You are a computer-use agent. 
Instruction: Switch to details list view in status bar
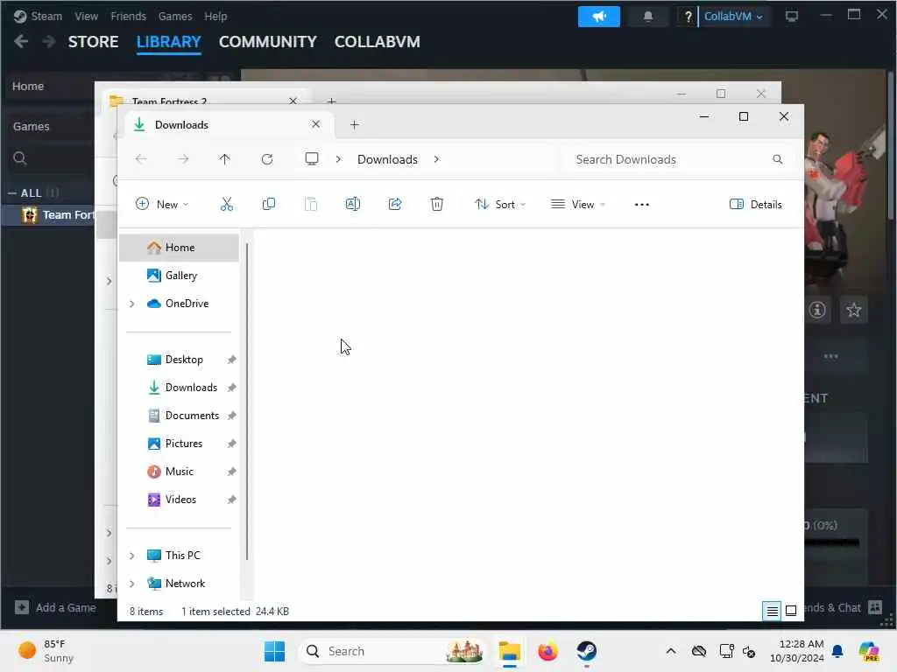pyautogui.click(x=772, y=611)
